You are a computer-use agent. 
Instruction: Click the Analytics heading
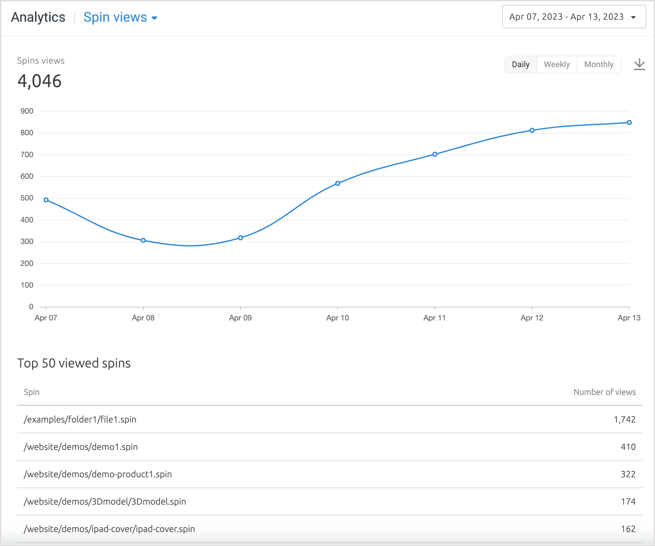coord(38,17)
